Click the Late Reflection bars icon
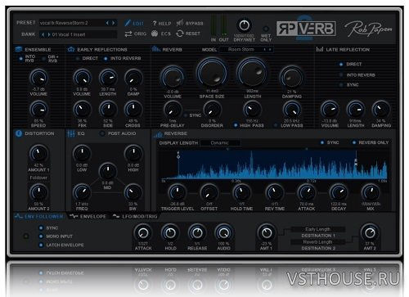409x297 pixels. click(x=320, y=49)
